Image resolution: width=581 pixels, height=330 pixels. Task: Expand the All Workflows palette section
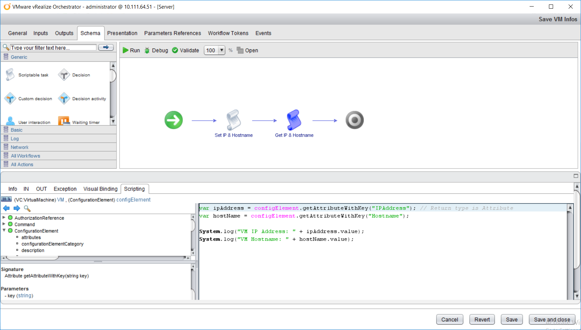(x=25, y=156)
